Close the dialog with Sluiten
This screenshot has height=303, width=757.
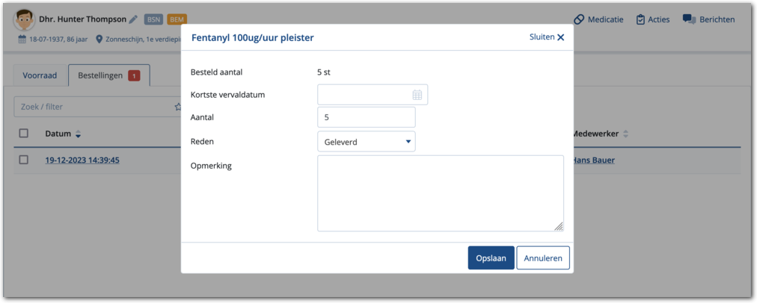547,37
